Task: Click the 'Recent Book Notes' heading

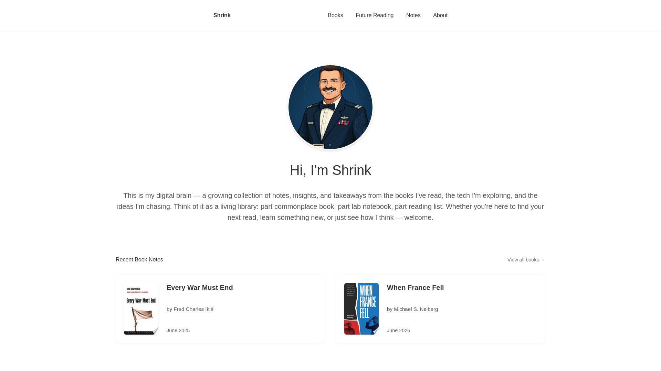Action: coord(139,260)
